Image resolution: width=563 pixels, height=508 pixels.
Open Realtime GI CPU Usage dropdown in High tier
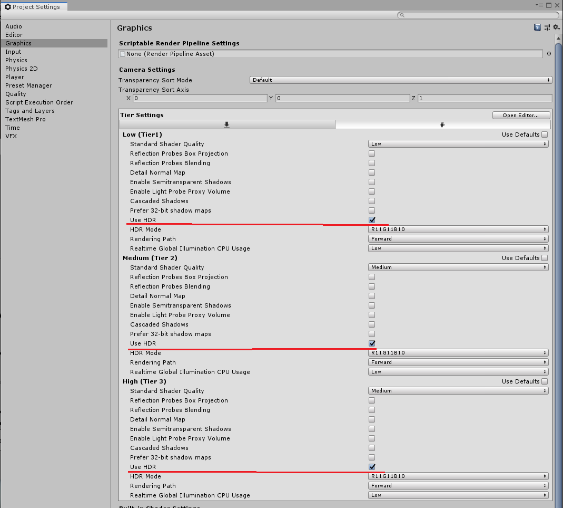click(458, 495)
